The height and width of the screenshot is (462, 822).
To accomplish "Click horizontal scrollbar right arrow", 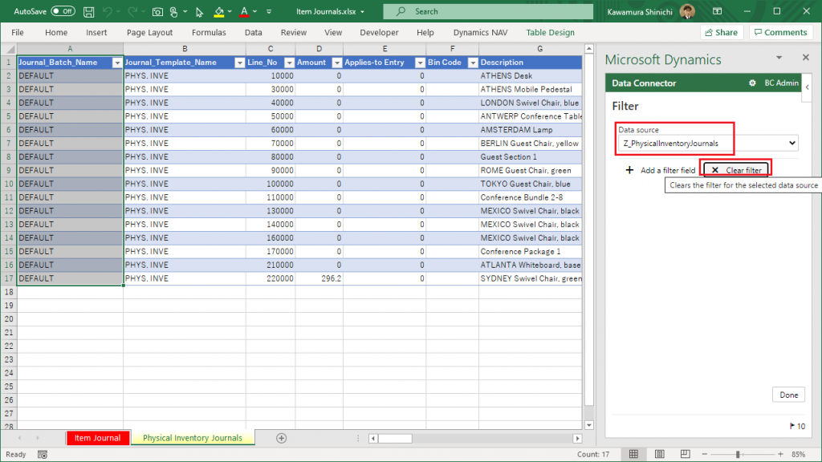I will pyautogui.click(x=577, y=439).
